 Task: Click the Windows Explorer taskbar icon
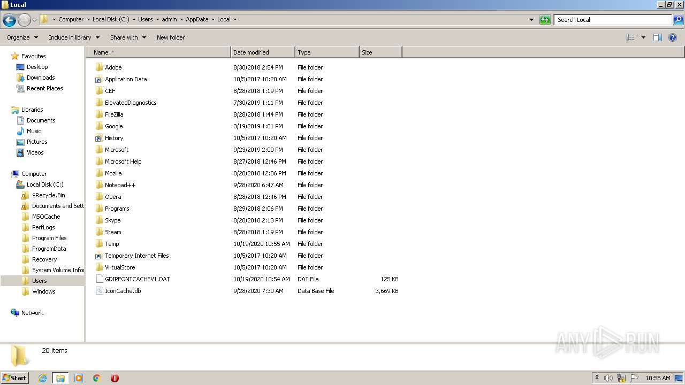click(x=60, y=378)
